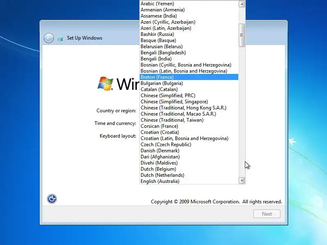
Task: Select English (Australia)
Action: click(x=189, y=181)
